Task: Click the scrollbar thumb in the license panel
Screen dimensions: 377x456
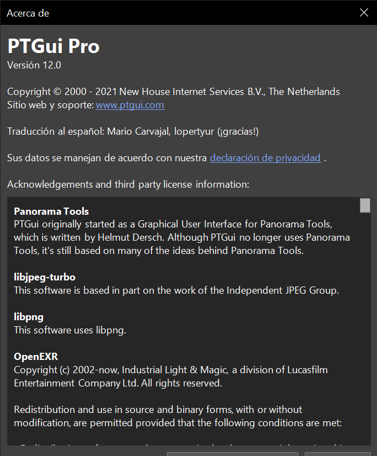Action: [365, 205]
